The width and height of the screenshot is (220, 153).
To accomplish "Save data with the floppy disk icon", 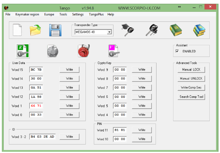I will click(x=55, y=30).
